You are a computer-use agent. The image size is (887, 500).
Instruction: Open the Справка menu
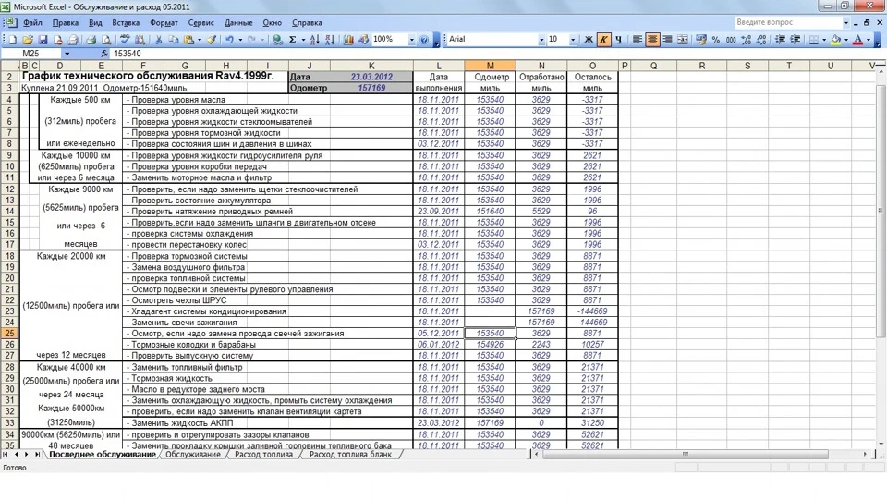(307, 22)
